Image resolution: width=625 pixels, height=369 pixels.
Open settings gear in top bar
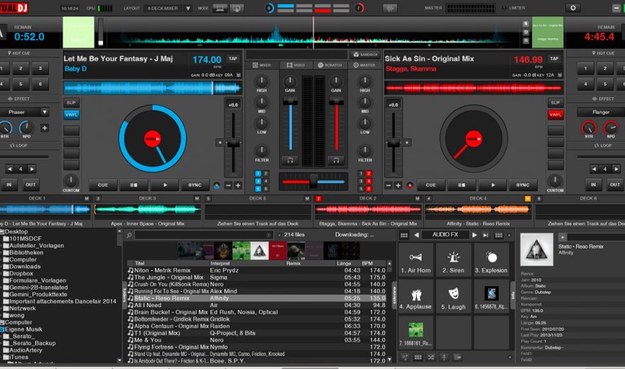(x=569, y=8)
